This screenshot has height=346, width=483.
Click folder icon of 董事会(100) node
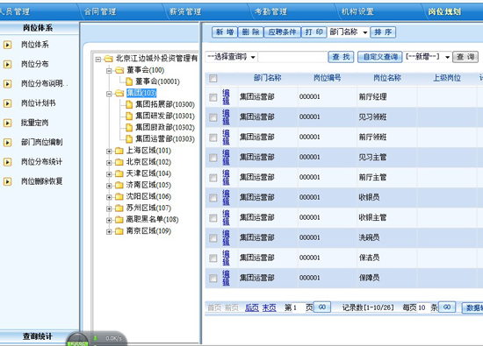pyautogui.click(x=119, y=70)
